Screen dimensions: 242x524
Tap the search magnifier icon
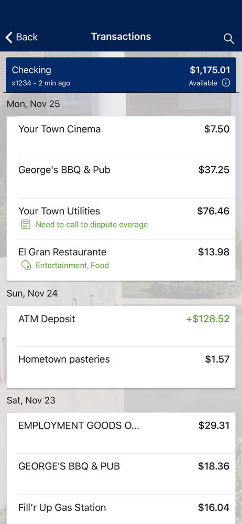228,38
